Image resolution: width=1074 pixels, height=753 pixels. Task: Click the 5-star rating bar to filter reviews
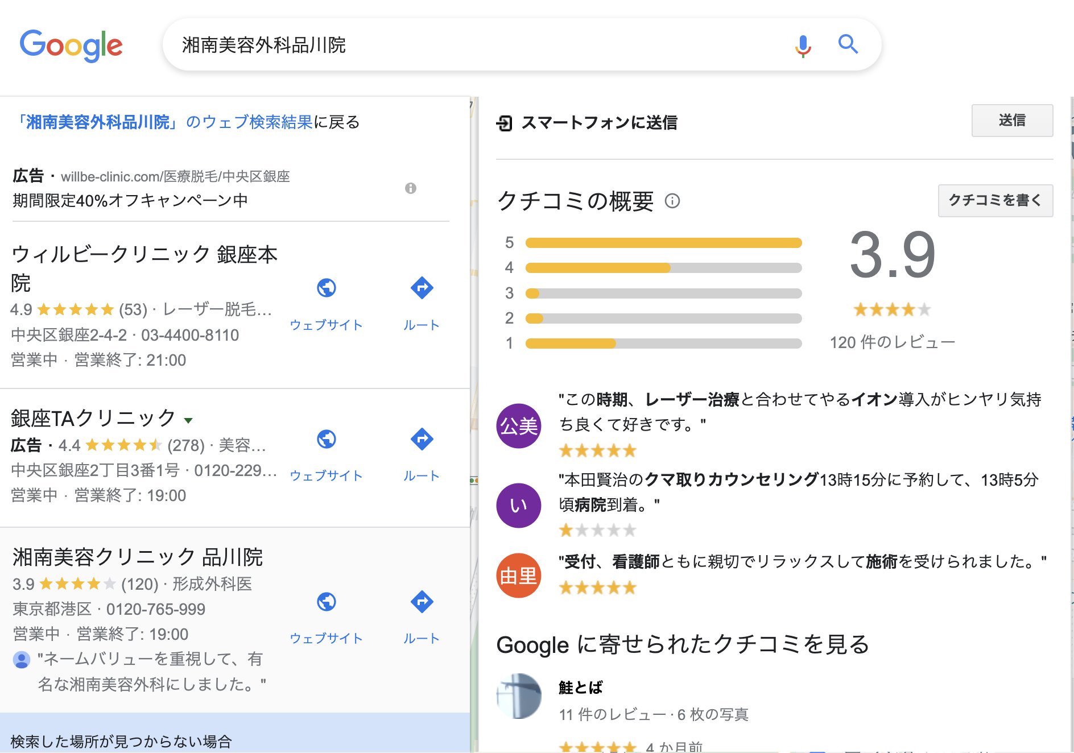pyautogui.click(x=663, y=242)
